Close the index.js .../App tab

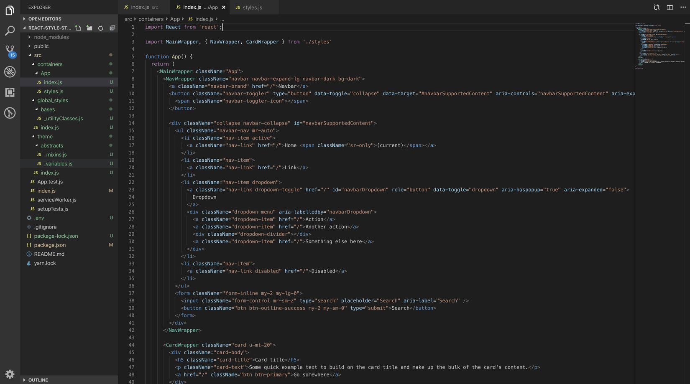click(224, 8)
